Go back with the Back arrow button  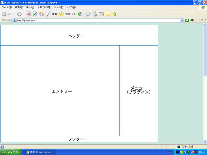coord(4,14)
